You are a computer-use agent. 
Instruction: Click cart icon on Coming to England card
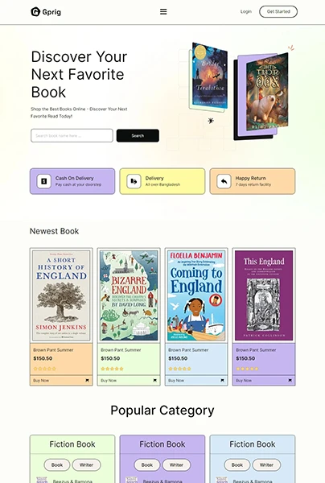[x=222, y=381]
